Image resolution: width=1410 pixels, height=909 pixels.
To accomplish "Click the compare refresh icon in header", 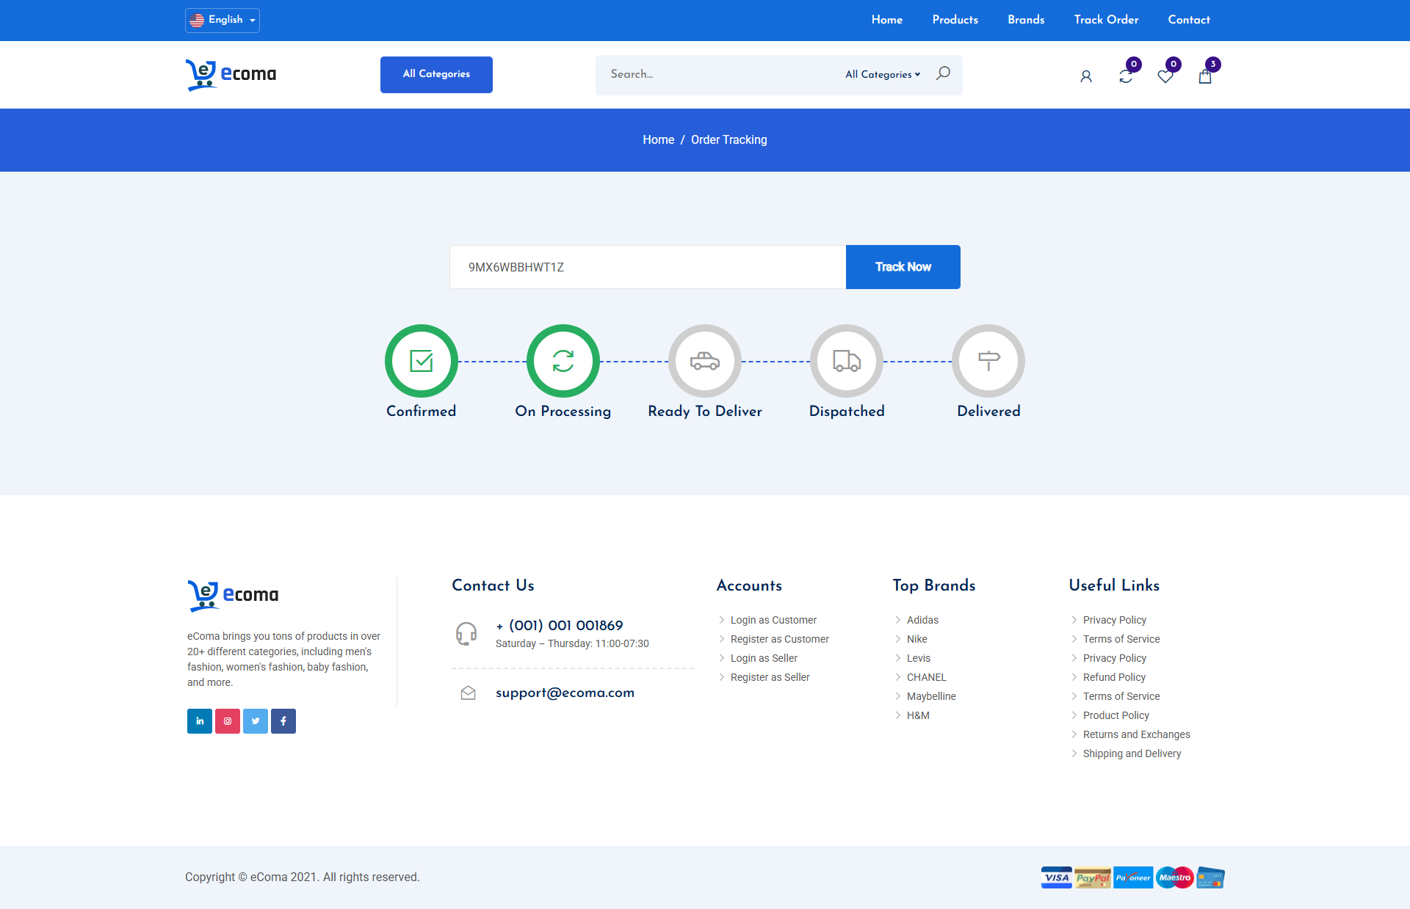I will pos(1126,76).
